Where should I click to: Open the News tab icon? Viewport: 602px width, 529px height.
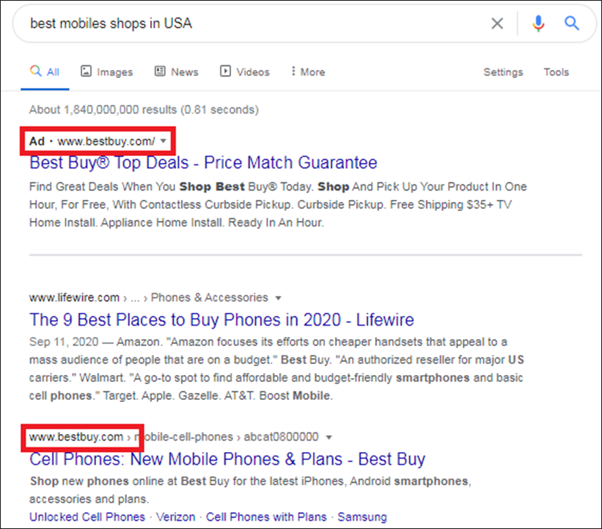159,71
